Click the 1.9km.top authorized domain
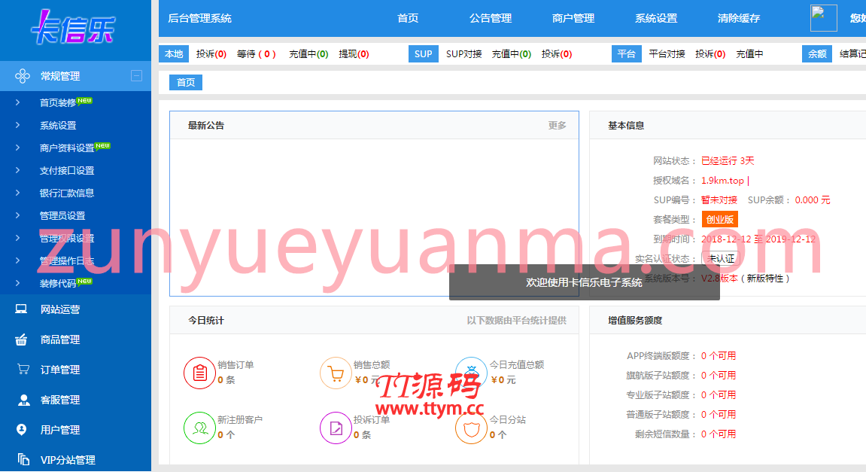The image size is (866, 472). pyautogui.click(x=722, y=180)
